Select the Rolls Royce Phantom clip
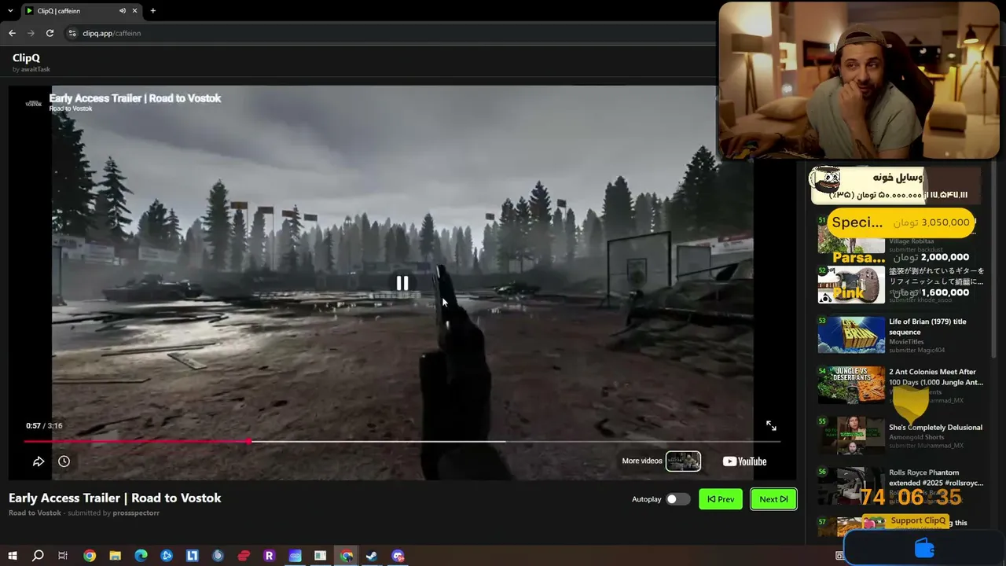1006x566 pixels. [x=901, y=486]
